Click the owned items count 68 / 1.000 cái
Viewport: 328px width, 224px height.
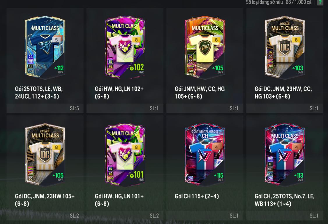pos(299,2)
